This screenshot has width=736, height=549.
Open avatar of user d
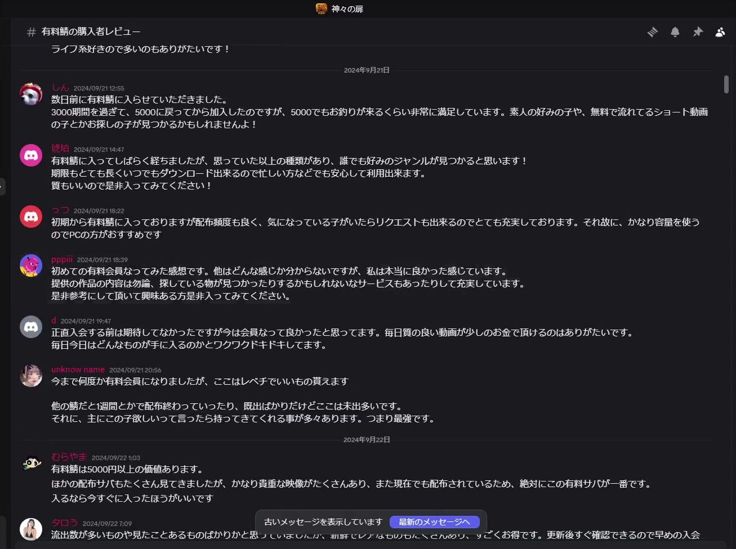[x=31, y=327]
